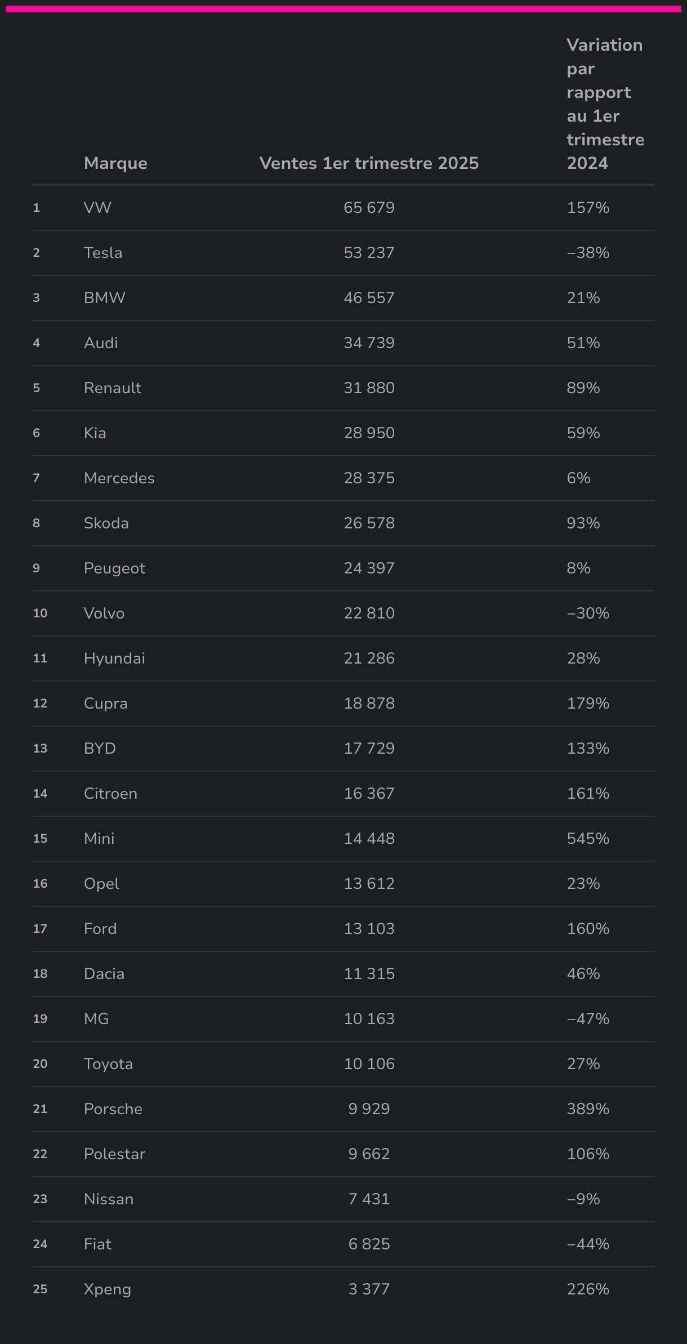This screenshot has width=687, height=1344.
Task: Select the Cupra brand cell
Action: 106,704
